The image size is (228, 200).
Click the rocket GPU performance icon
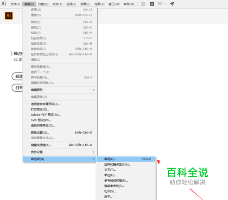tap(172, 4)
